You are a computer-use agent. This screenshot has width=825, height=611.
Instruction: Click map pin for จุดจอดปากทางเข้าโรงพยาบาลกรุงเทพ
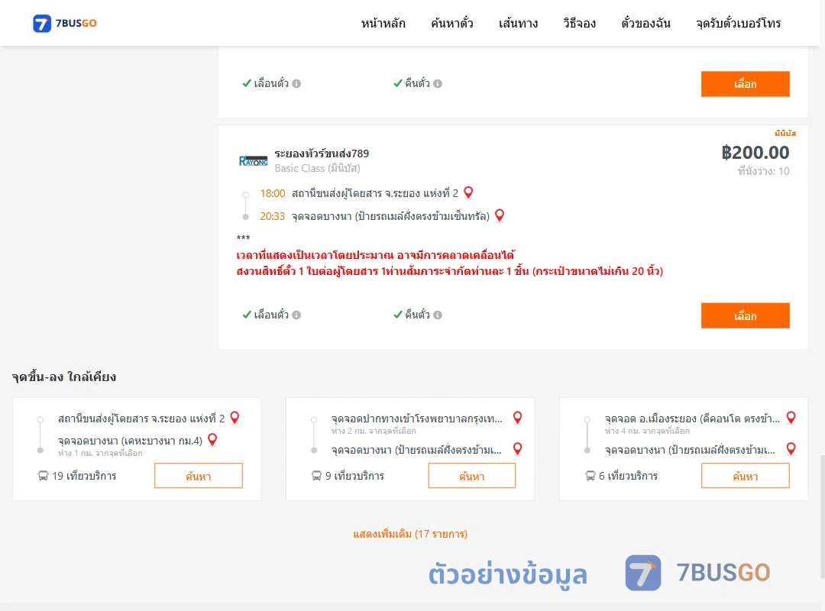pyautogui.click(x=518, y=418)
